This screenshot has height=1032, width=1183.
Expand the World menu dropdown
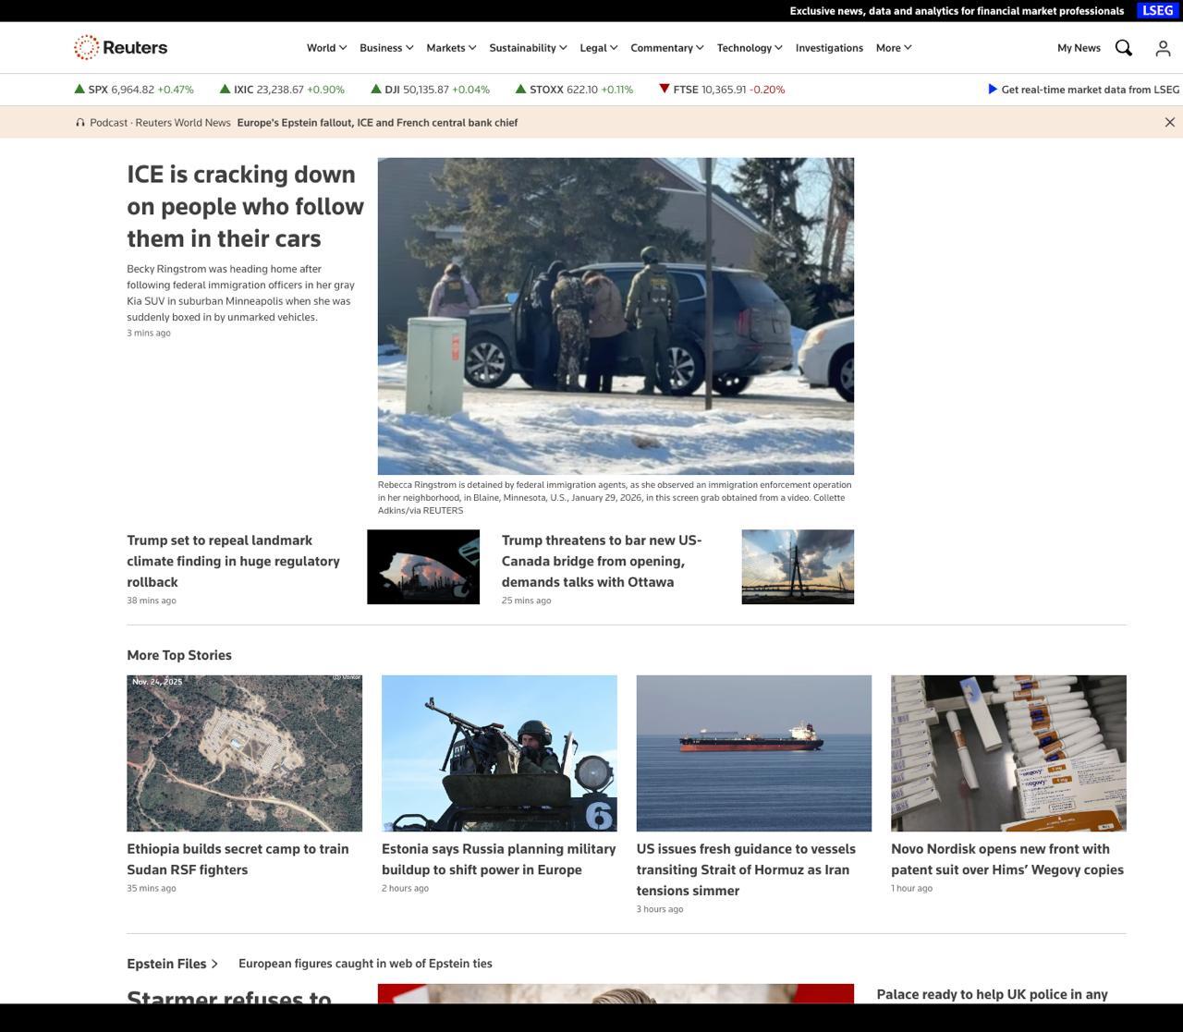pyautogui.click(x=326, y=48)
